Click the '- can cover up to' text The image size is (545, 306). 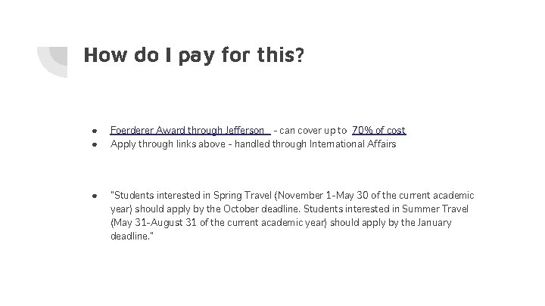tap(310, 131)
